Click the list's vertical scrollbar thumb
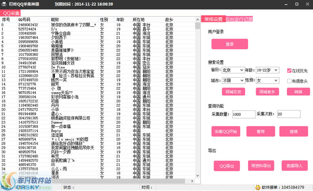The height and width of the screenshot is (191, 313). click(x=198, y=26)
